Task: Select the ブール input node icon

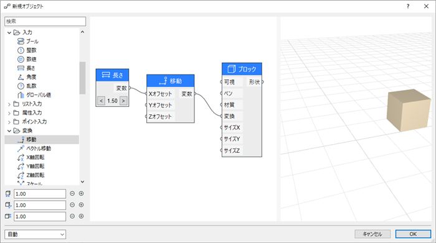Action: (21, 42)
